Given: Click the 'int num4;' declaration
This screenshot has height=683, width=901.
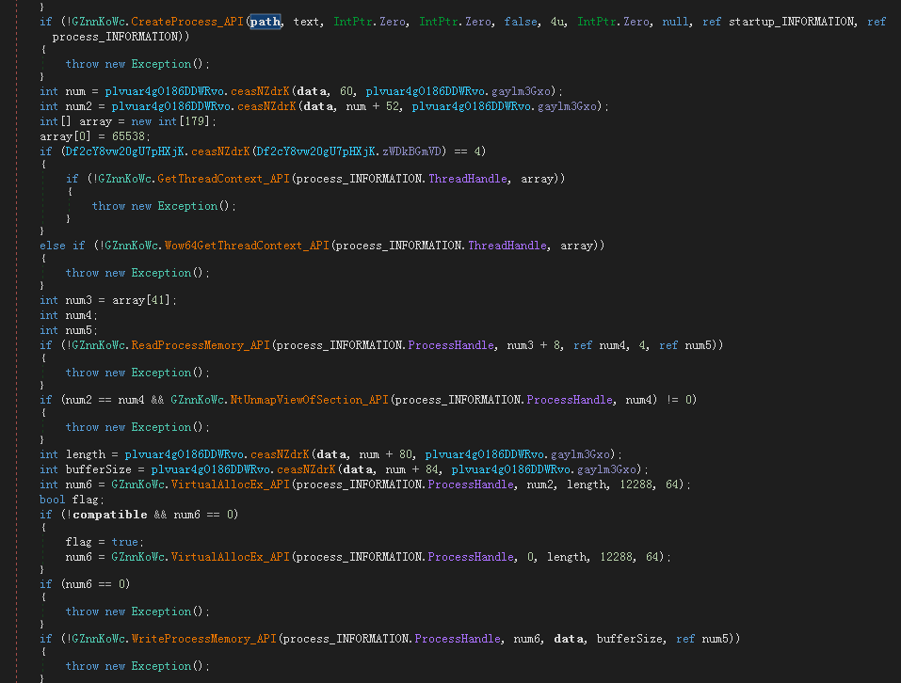Looking at the screenshot, I should [68, 315].
